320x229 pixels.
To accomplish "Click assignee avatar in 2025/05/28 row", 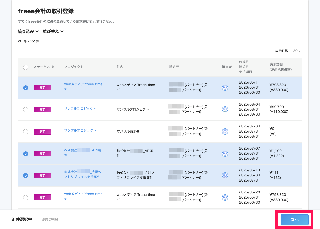I will coord(225,198).
